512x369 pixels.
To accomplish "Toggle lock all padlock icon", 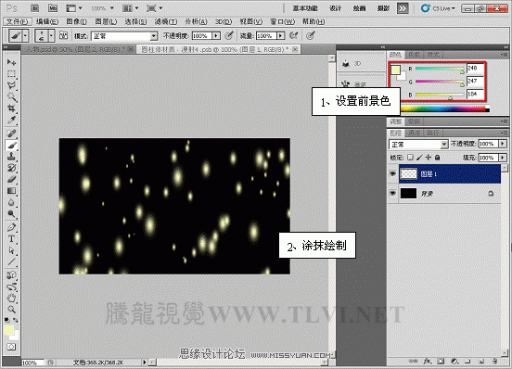I will point(438,158).
